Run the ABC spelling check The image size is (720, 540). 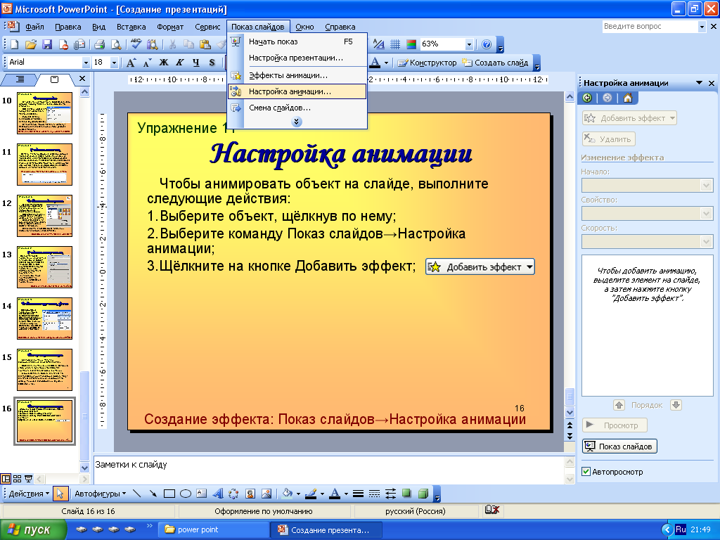[136, 44]
